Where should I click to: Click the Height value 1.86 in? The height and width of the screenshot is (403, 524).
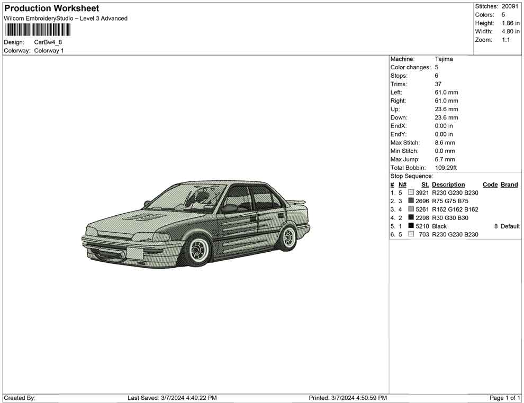510,23
